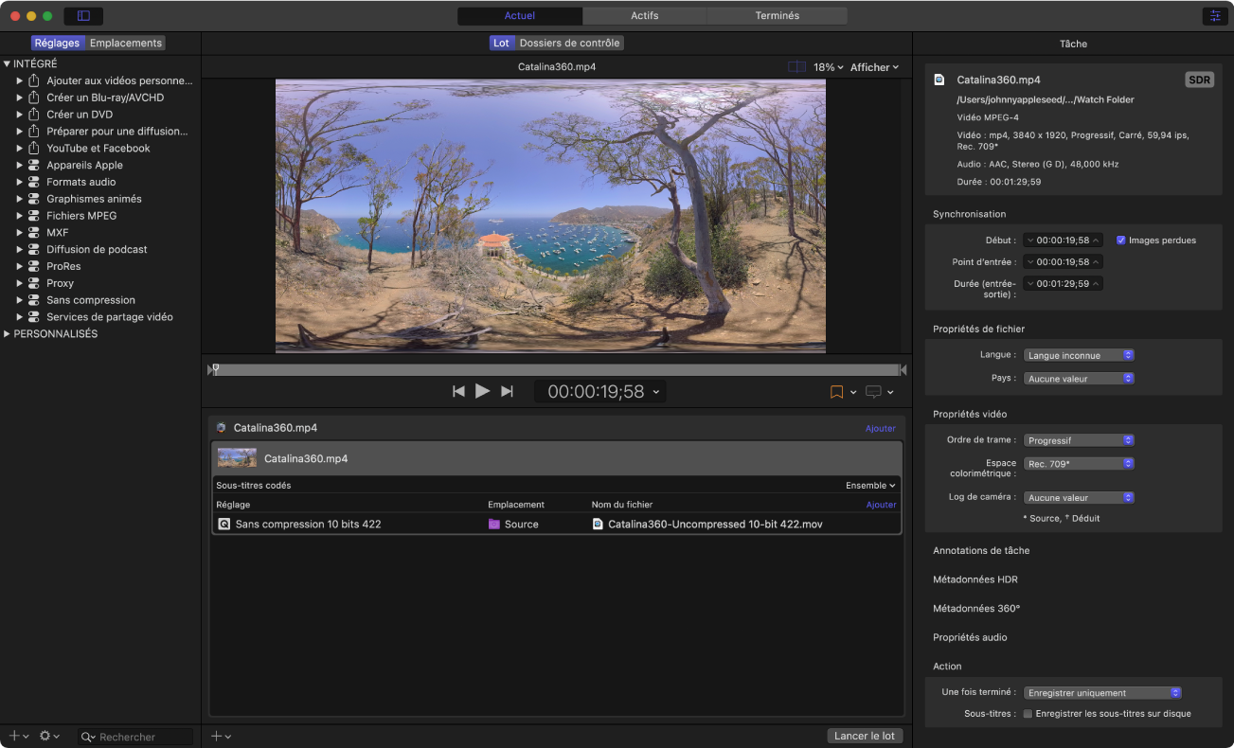Skip to the next frame marker

507,391
